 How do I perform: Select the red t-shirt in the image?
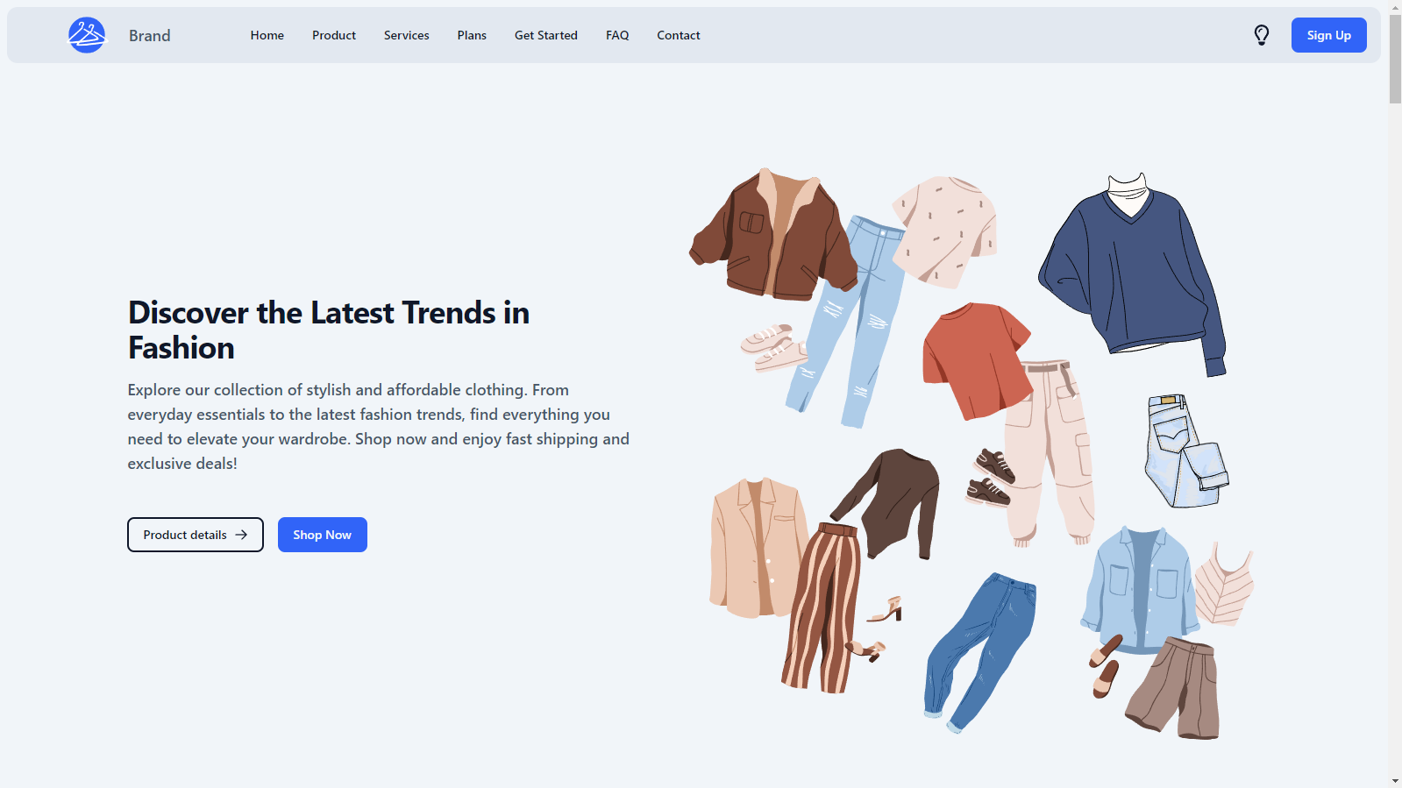tap(973, 355)
